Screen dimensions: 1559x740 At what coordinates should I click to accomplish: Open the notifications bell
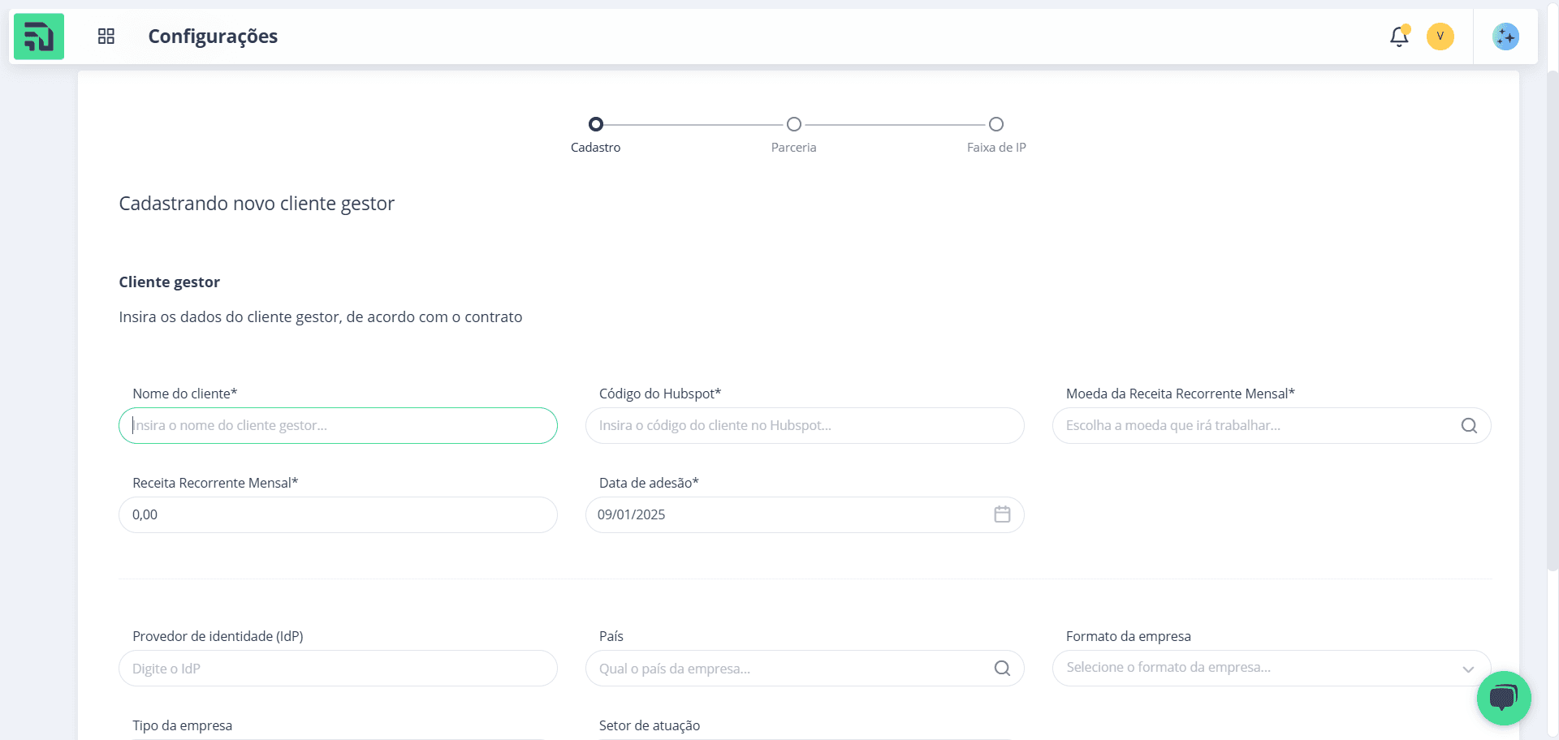tap(1399, 37)
